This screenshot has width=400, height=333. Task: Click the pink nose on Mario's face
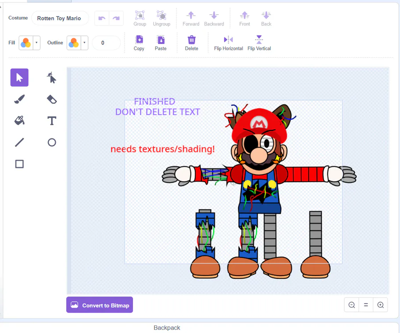[259, 155]
